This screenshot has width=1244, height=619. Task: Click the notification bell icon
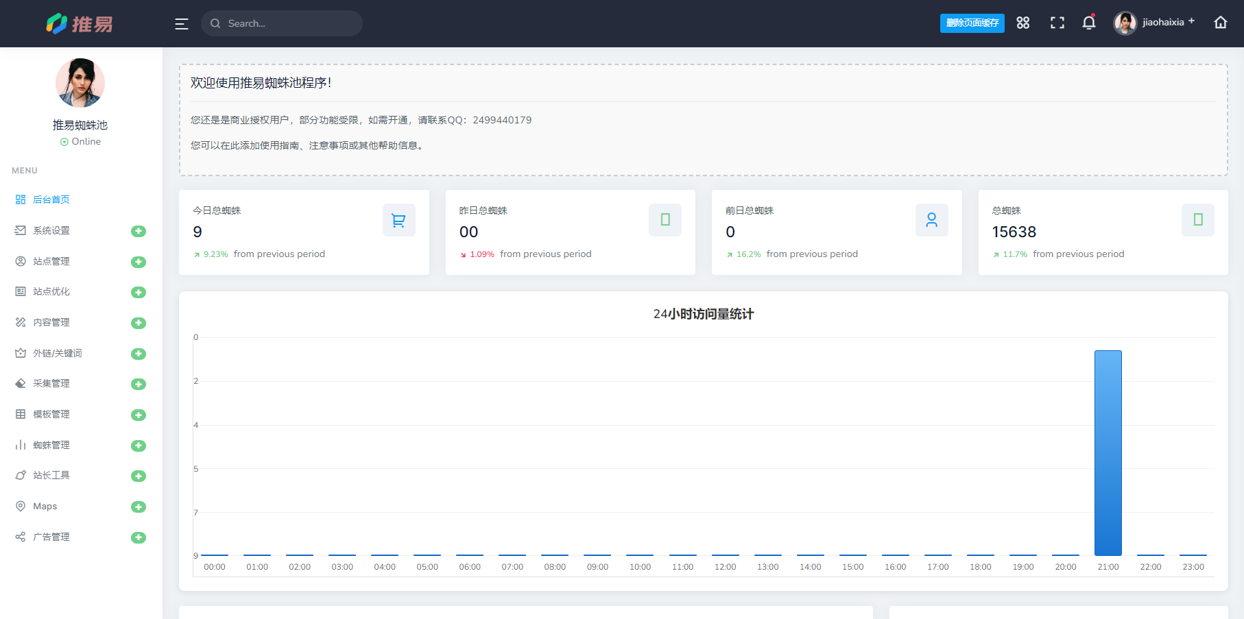tap(1088, 23)
